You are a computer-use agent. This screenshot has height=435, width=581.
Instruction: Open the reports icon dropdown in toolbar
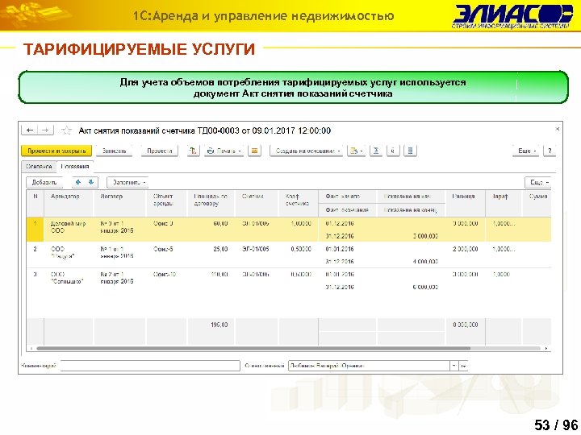(356, 151)
